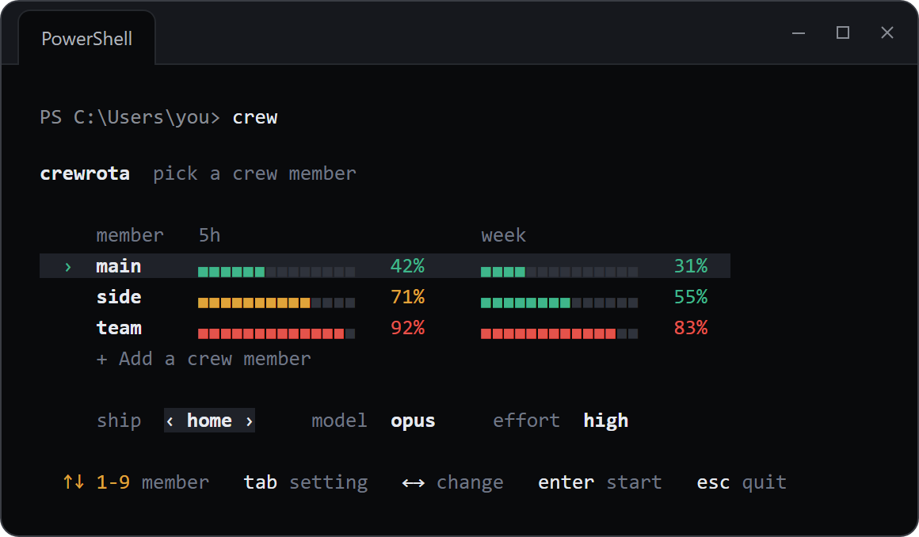Maximize the PowerShell window
The image size is (919, 537).
(x=843, y=32)
